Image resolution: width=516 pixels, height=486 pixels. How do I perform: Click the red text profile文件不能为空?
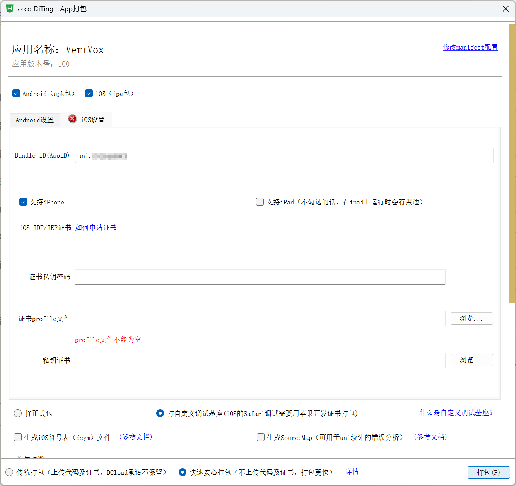(x=108, y=340)
